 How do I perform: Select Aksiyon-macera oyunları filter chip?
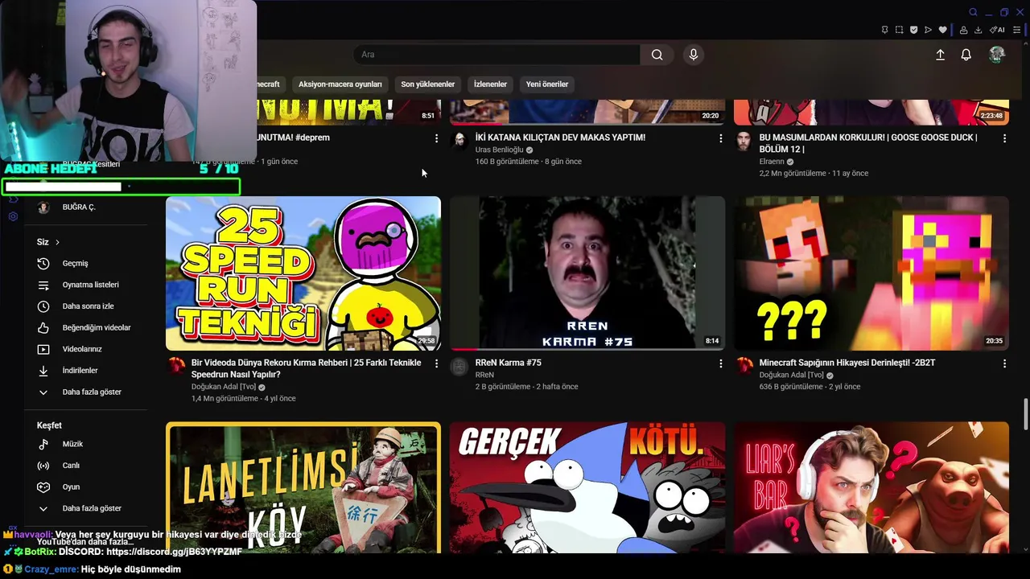click(x=340, y=84)
